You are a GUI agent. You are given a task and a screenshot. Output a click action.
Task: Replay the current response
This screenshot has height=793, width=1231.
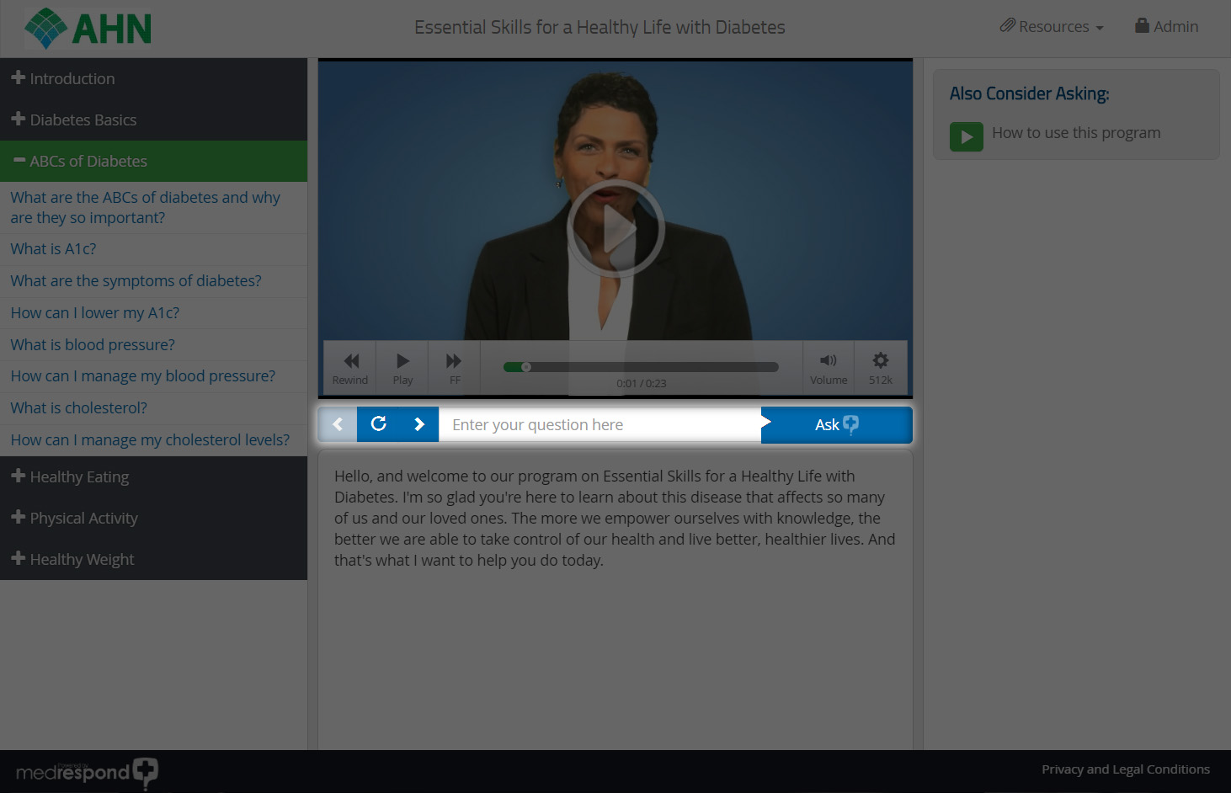coord(379,424)
